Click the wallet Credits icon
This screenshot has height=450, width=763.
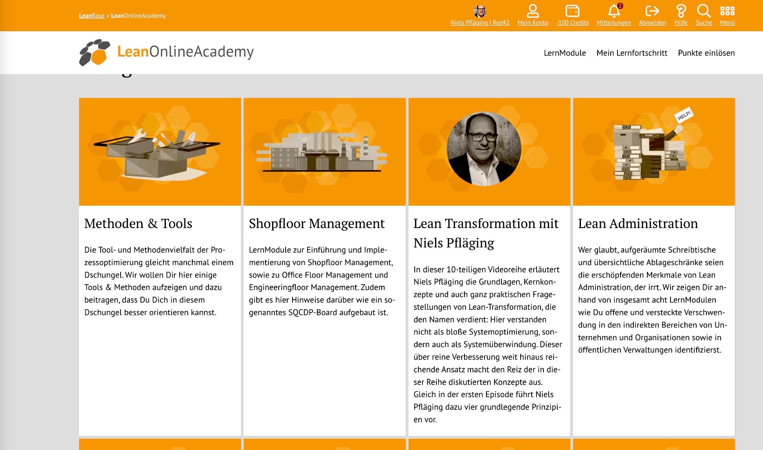[x=572, y=11]
